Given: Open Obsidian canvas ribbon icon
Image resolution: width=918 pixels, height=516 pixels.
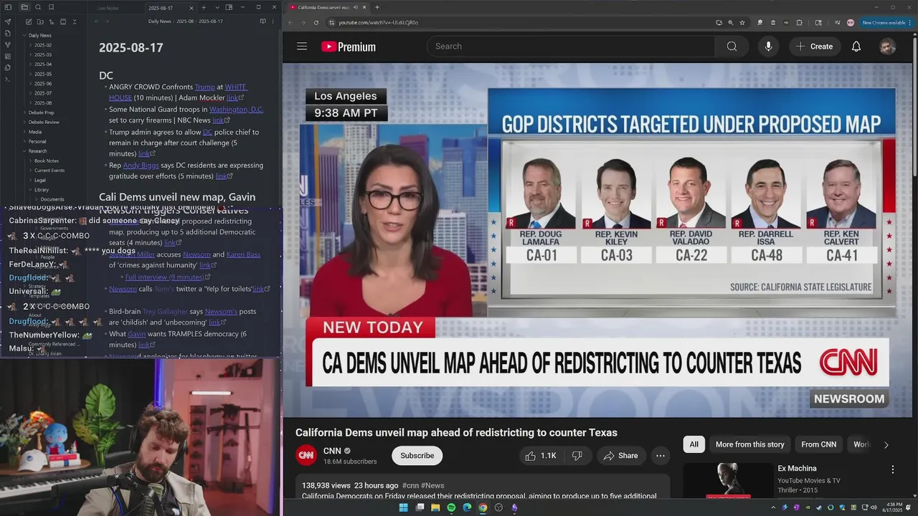Looking at the screenshot, I should click(x=8, y=56).
